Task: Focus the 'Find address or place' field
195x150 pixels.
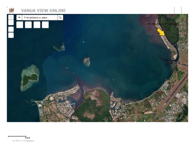Action: pyautogui.click(x=40, y=17)
